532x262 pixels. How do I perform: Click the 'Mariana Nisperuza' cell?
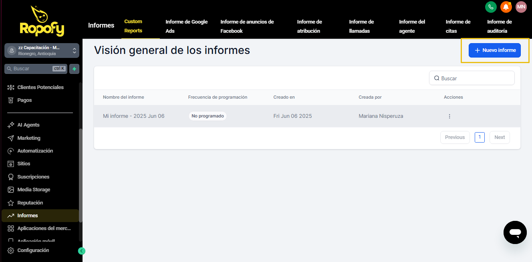tap(381, 116)
